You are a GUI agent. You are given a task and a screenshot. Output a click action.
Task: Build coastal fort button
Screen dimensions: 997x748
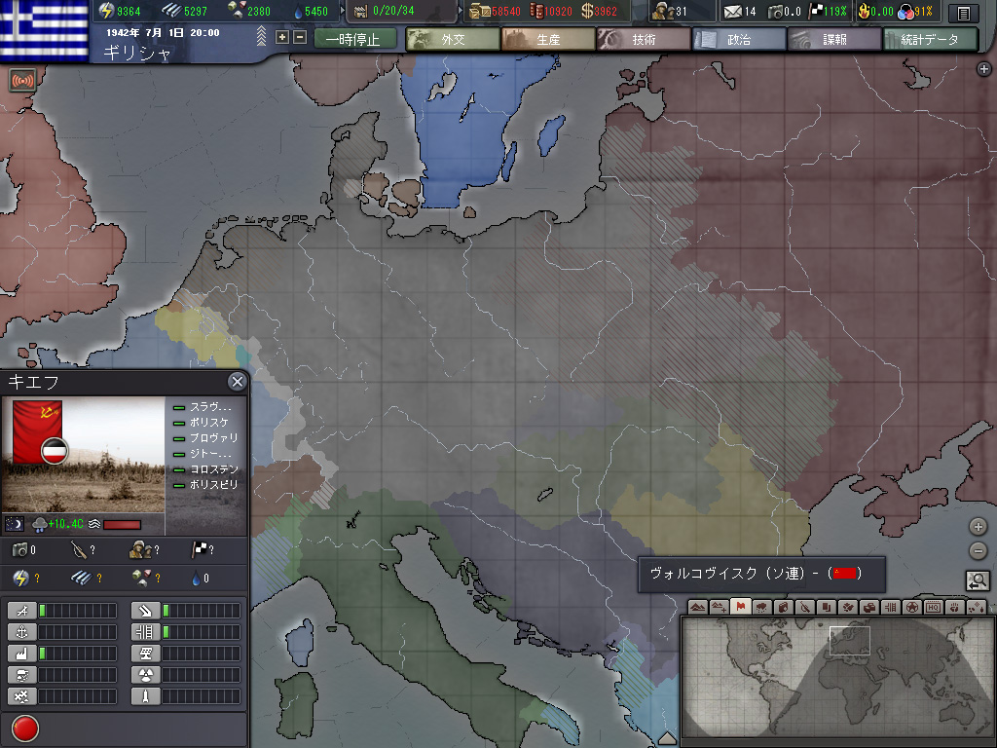(x=21, y=696)
